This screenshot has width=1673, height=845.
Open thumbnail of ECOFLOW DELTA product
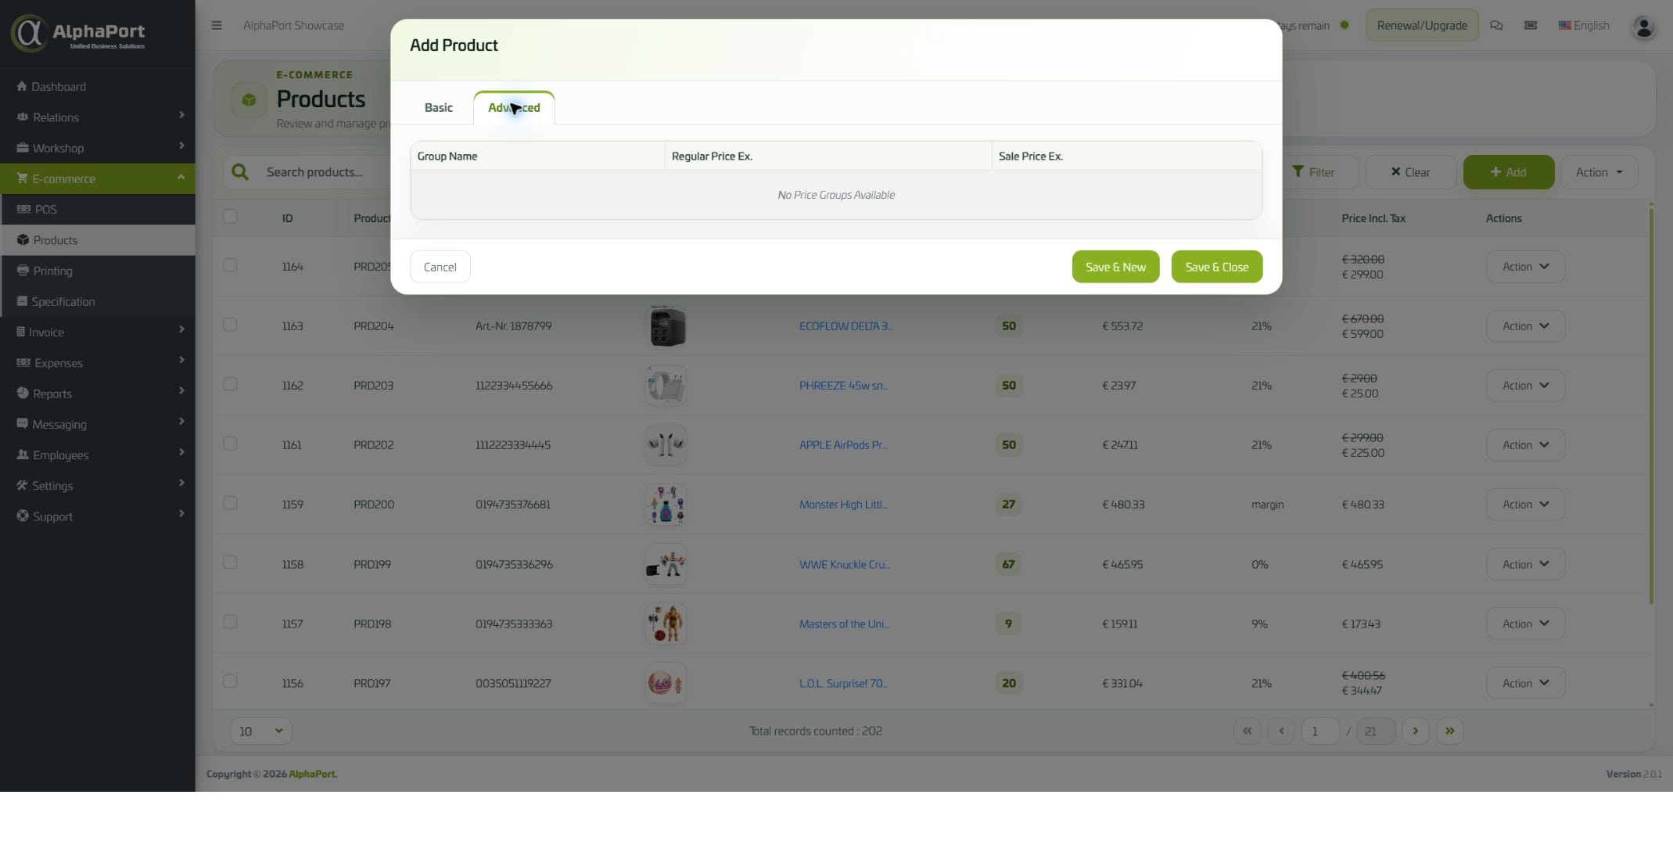point(666,326)
